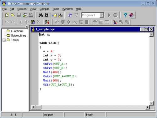Click the Send Message tool icon

95,22
